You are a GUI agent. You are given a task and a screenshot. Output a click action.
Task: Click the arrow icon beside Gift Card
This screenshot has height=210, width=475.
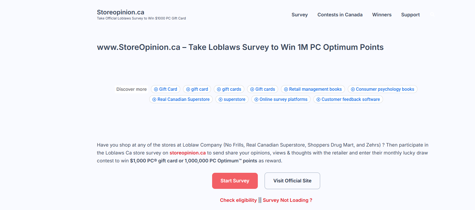(x=156, y=89)
